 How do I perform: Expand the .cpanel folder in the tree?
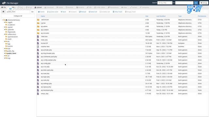pyautogui.click(x=5, y=27)
